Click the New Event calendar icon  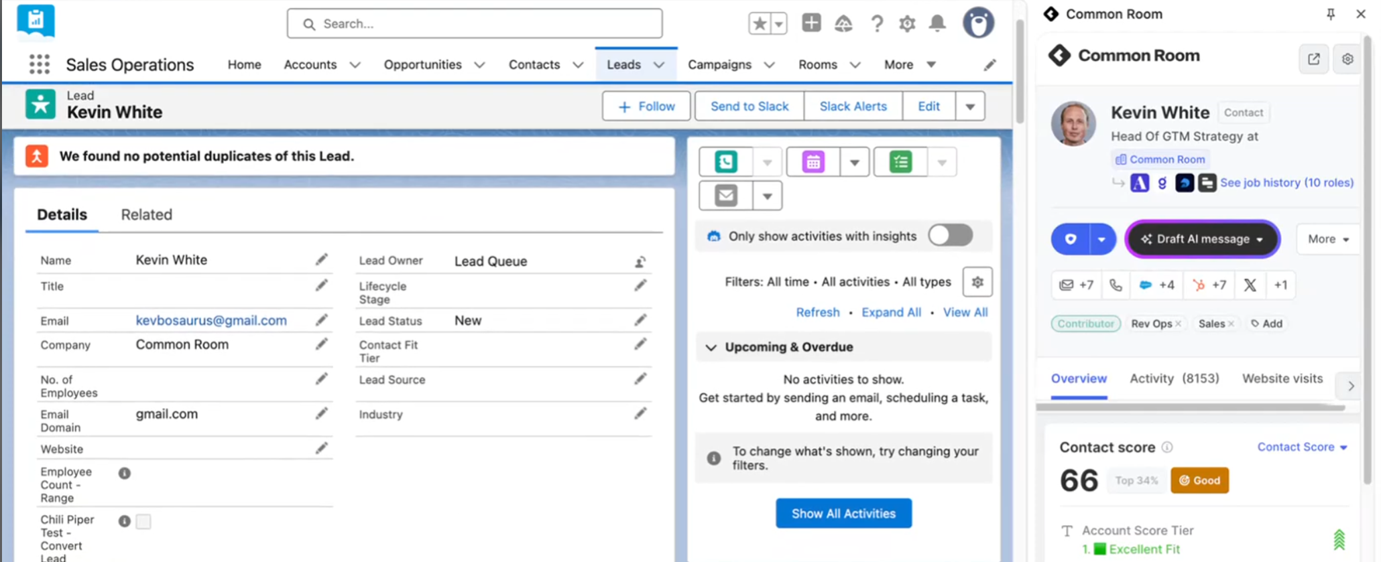(813, 161)
